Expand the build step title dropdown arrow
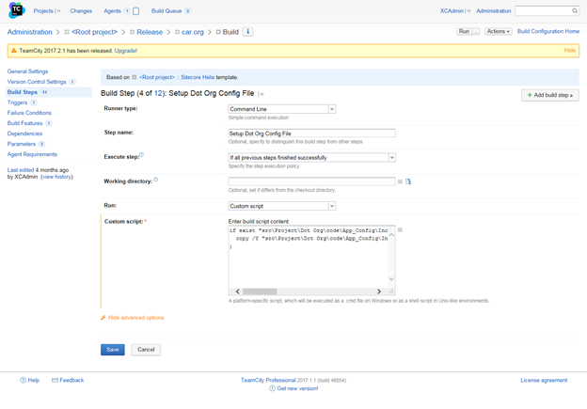Viewport: 587px width, 409px height. [x=262, y=94]
